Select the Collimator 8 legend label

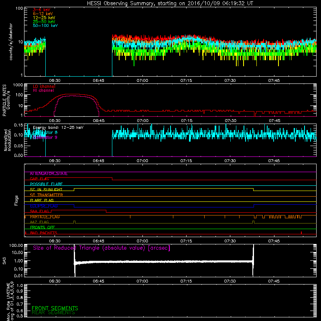45,132
